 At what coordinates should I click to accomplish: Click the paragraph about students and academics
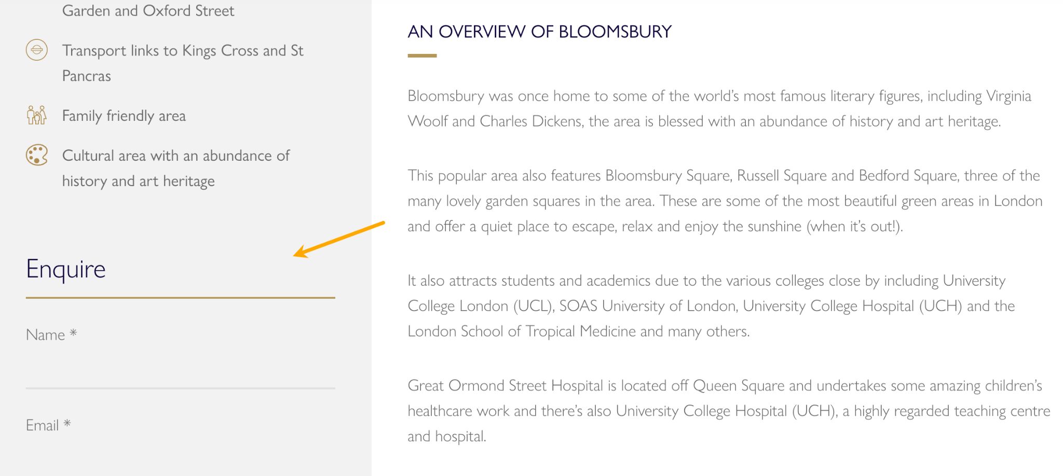(x=711, y=305)
